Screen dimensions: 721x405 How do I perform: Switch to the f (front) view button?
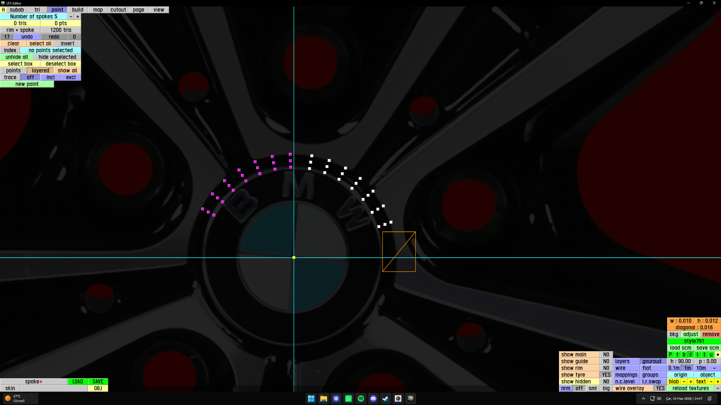point(677,355)
